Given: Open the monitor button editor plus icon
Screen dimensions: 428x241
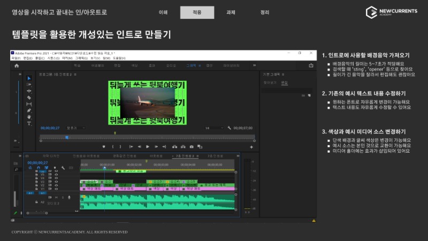Looking at the screenshot, I should pyautogui.click(x=251, y=146).
